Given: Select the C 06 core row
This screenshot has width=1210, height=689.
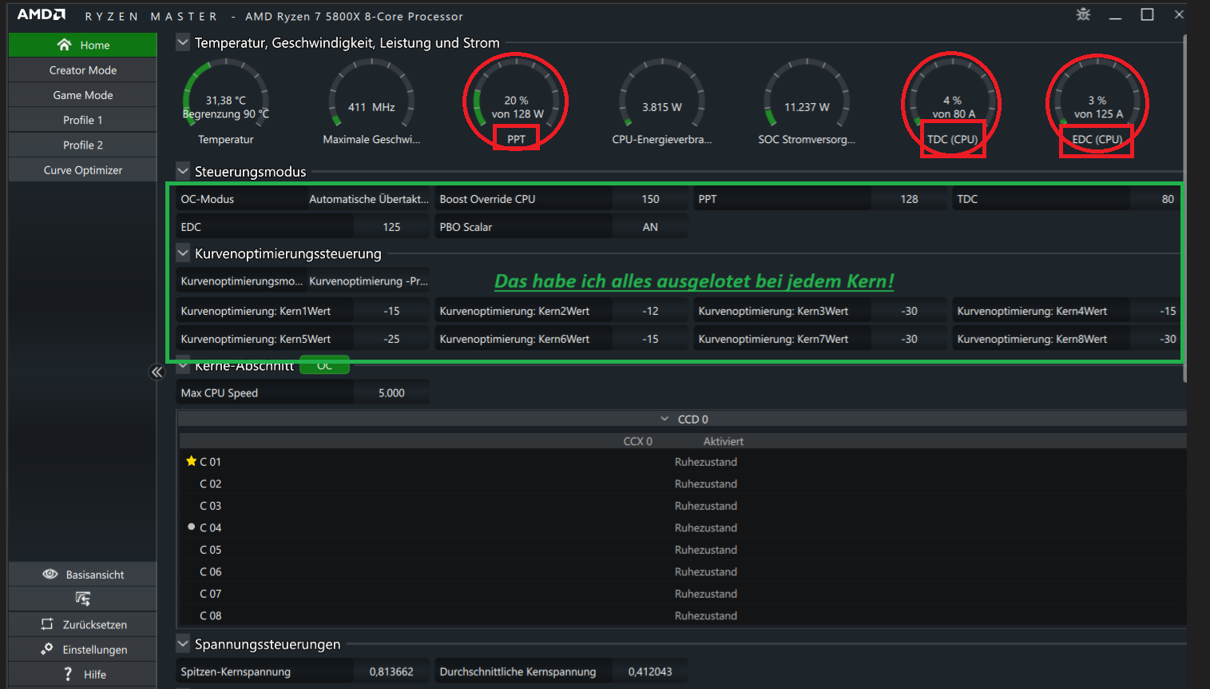Looking at the screenshot, I should point(682,572).
